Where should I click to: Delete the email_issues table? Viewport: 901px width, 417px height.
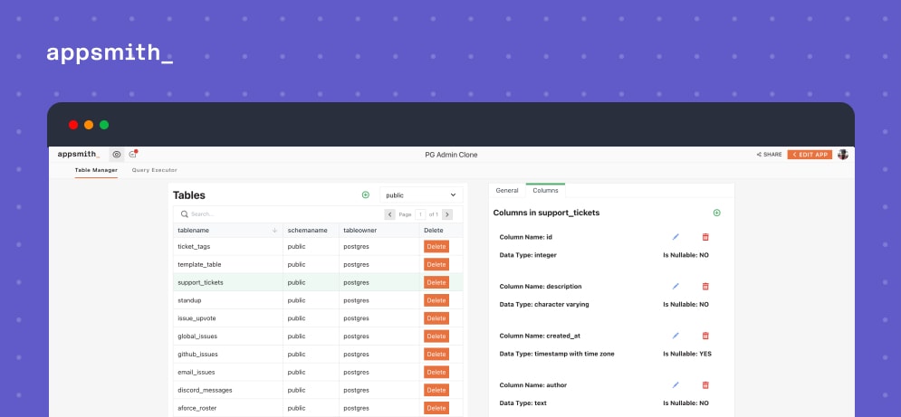tap(436, 372)
